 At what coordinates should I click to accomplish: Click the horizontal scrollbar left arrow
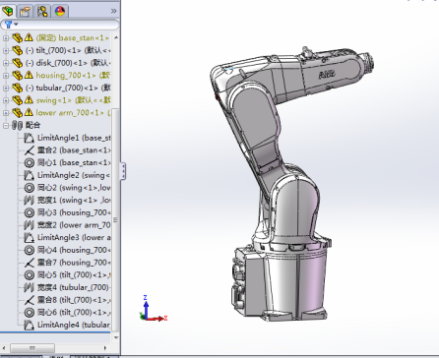coord(4,348)
